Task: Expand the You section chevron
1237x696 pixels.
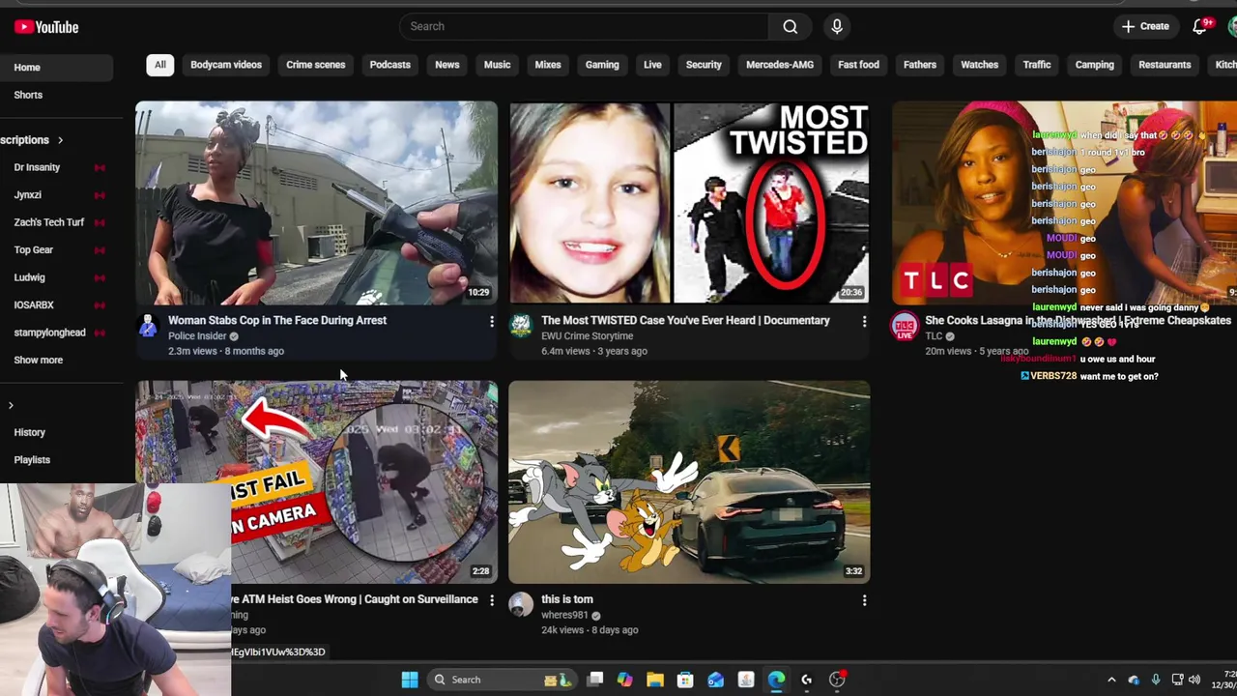Action: (11, 405)
